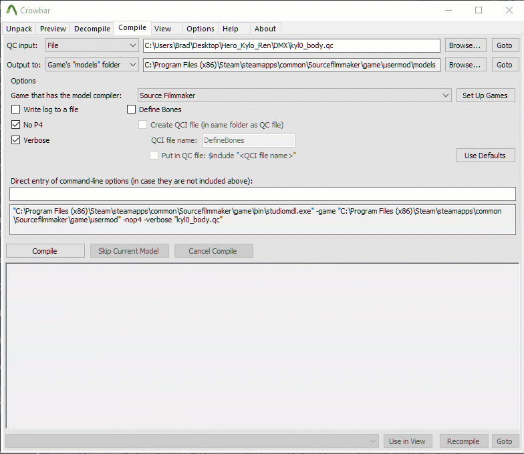Viewport: 524px width, 454px height.
Task: Click Skip Current Model
Action: tap(129, 251)
